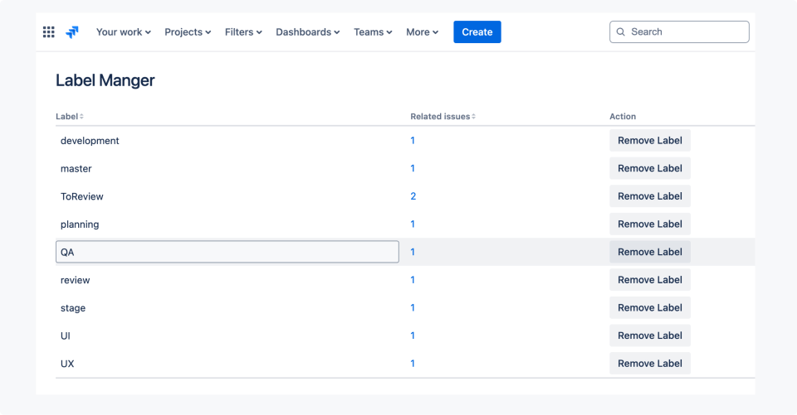Edit the QA label text field
This screenshot has height=415, width=797.
click(x=227, y=252)
